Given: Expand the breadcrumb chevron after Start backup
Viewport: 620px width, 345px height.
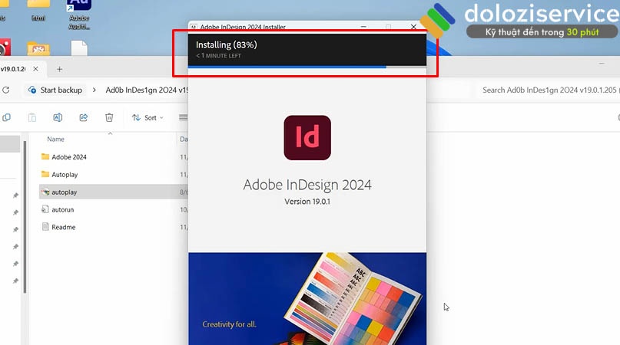Looking at the screenshot, I should pyautogui.click(x=94, y=90).
